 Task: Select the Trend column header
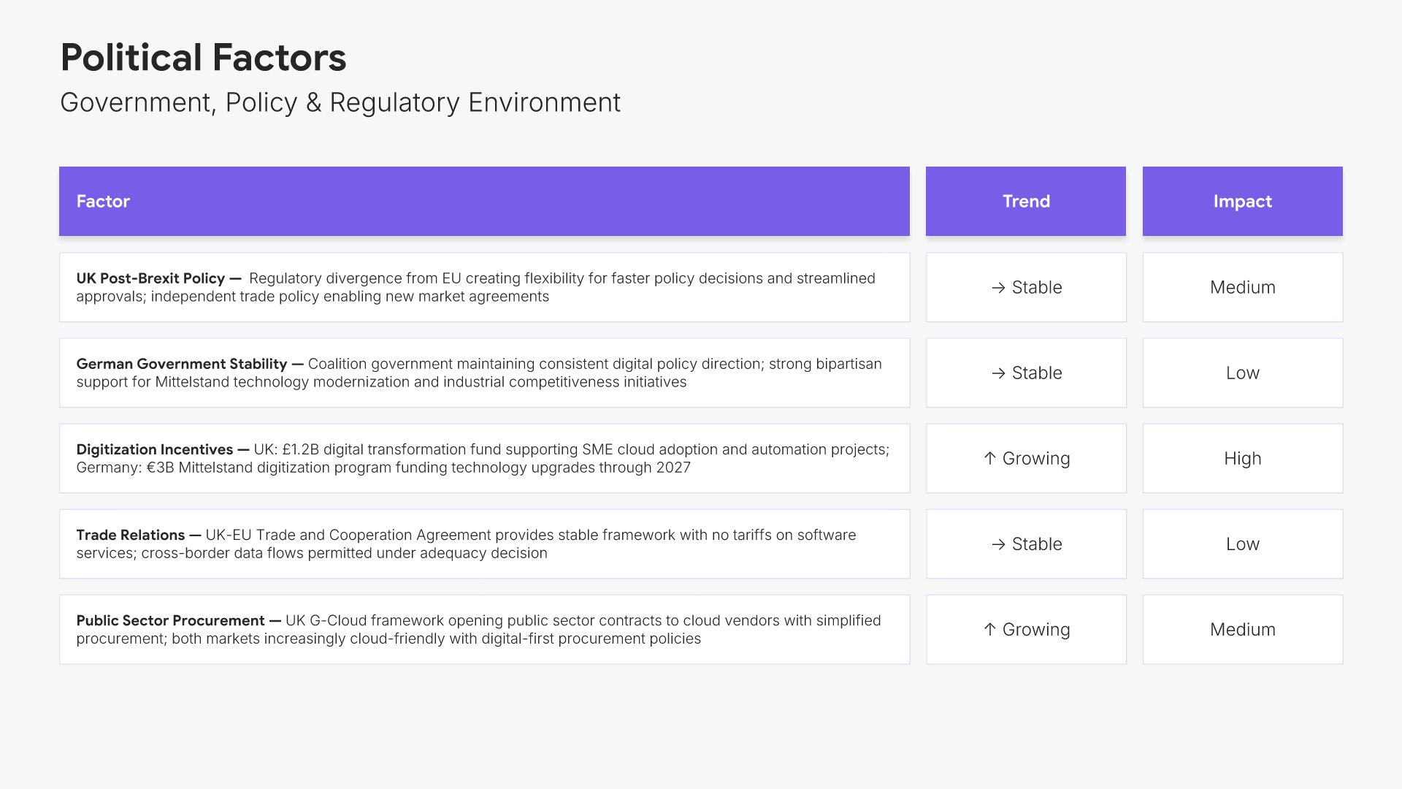[x=1026, y=201]
